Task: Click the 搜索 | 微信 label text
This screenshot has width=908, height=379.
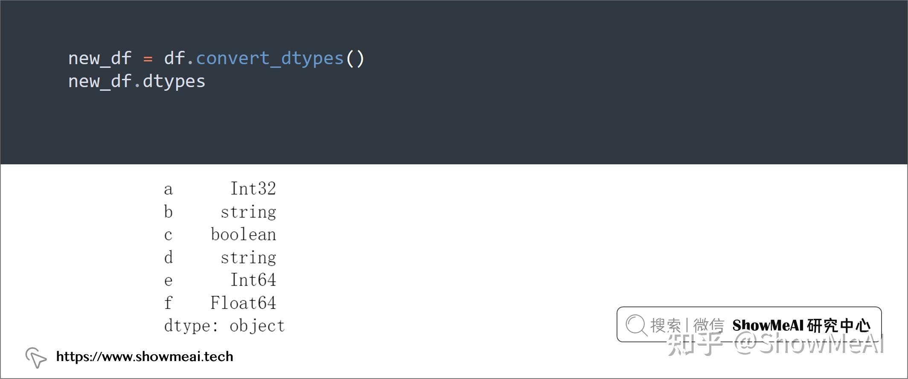Action: point(687,326)
